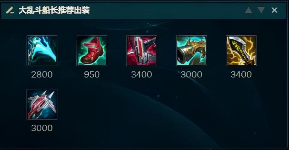Move item set block down with triangle

tap(261, 10)
